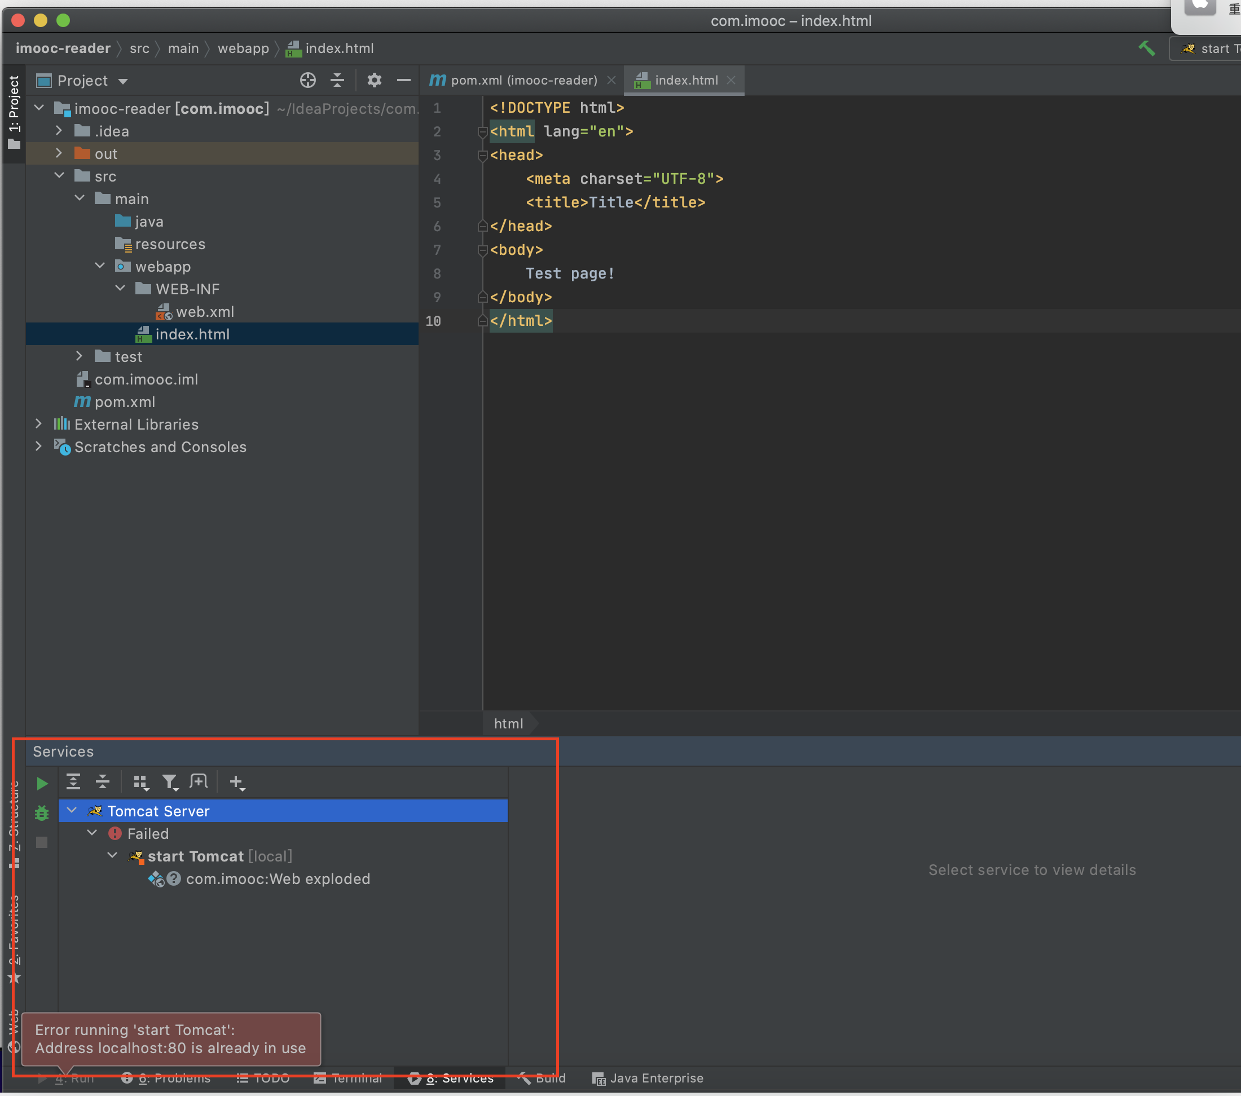Collapse the Tomcat Server node
1241x1096 pixels.
[72, 811]
